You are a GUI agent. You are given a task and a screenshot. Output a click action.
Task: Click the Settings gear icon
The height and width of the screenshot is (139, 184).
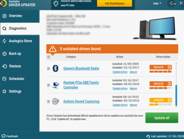[4, 91]
